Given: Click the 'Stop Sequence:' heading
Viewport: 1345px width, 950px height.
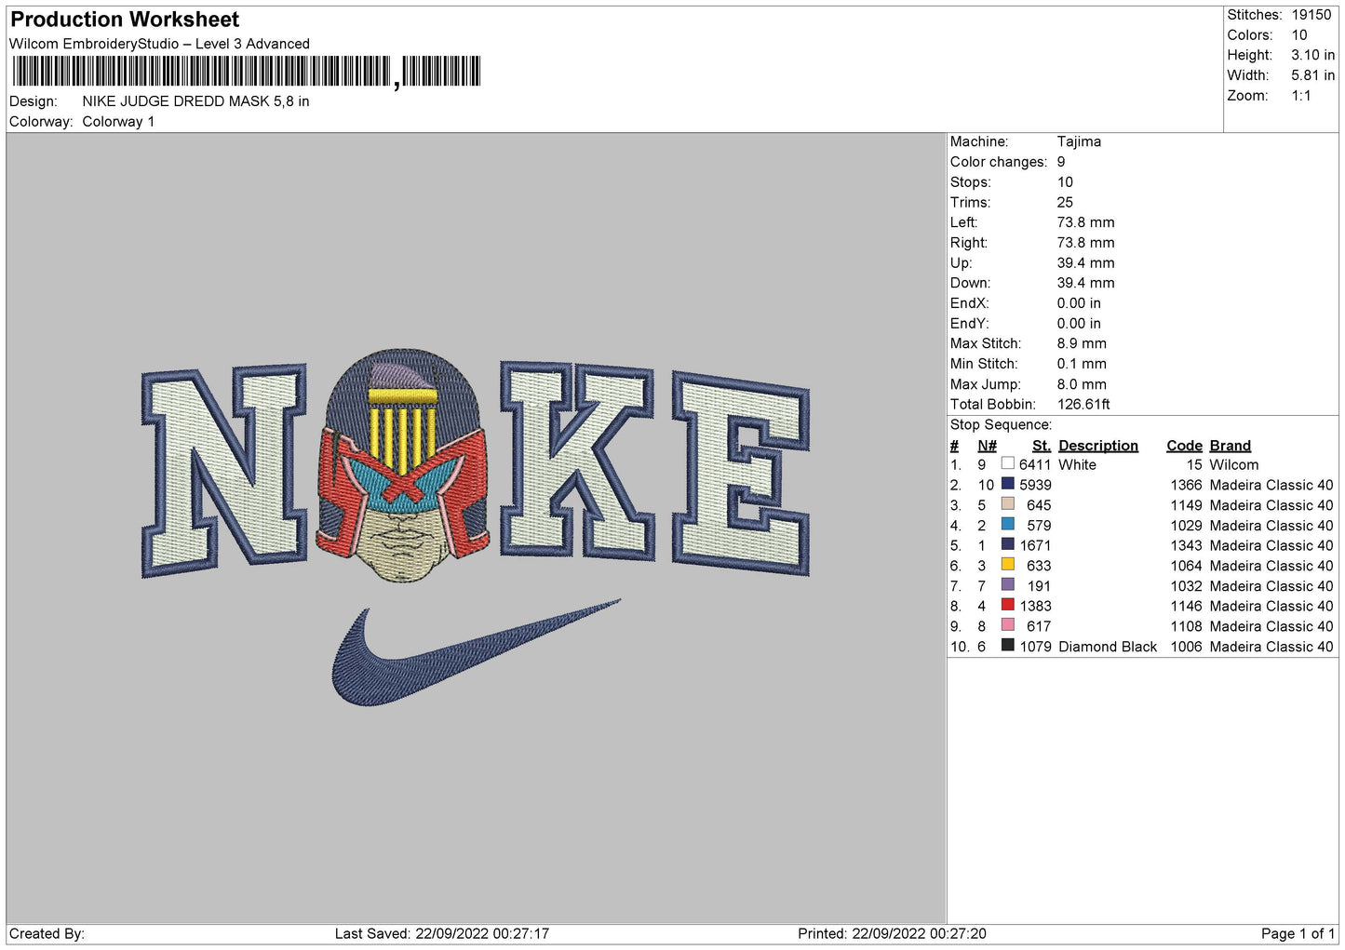Looking at the screenshot, I should click(x=1001, y=424).
